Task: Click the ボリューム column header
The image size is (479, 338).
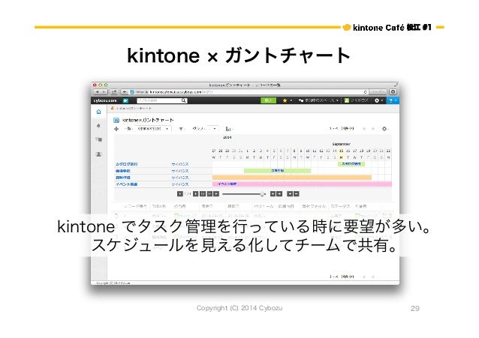Action: pos(263,206)
